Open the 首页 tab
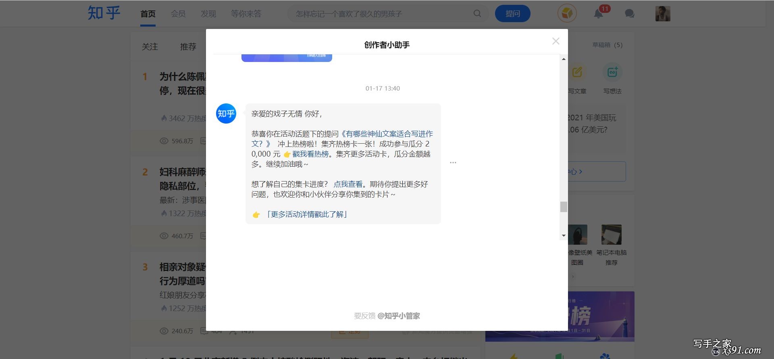This screenshot has height=359, width=774. click(x=148, y=14)
